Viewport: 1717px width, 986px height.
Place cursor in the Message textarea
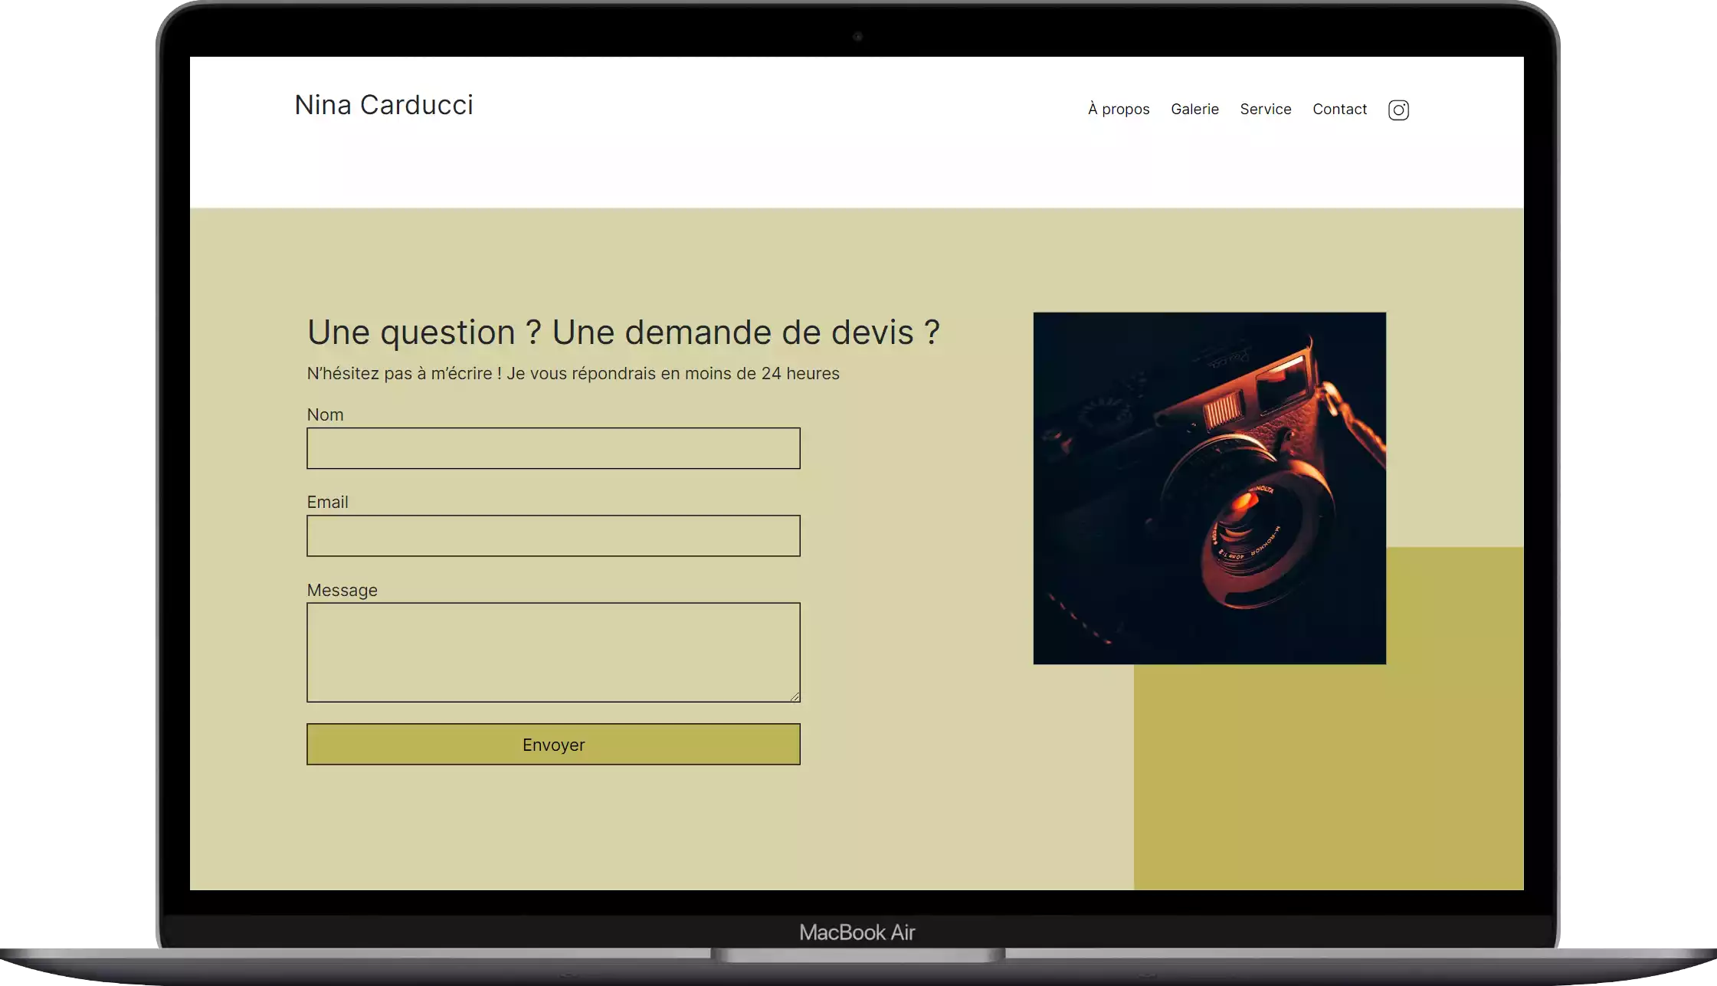553,652
